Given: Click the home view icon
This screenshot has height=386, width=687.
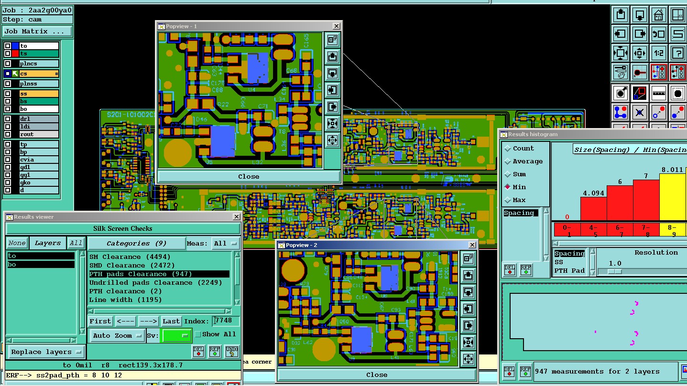Looking at the screenshot, I should click(659, 14).
